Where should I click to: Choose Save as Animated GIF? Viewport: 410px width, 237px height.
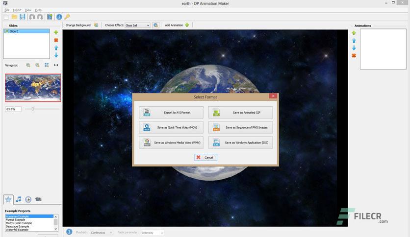[x=241, y=113]
